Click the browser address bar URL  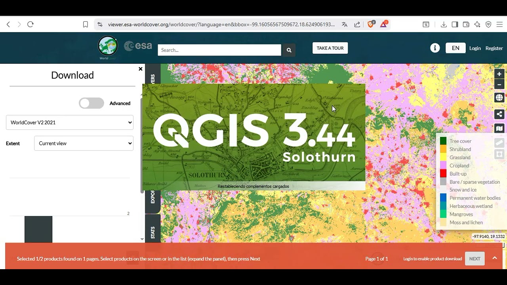tap(221, 25)
